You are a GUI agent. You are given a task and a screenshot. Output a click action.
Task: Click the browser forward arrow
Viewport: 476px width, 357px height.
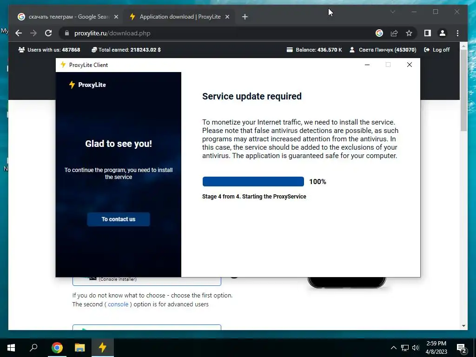[x=33, y=33]
